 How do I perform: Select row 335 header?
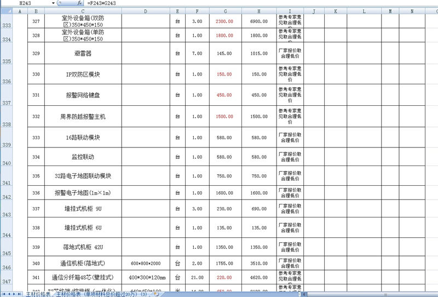7,53
